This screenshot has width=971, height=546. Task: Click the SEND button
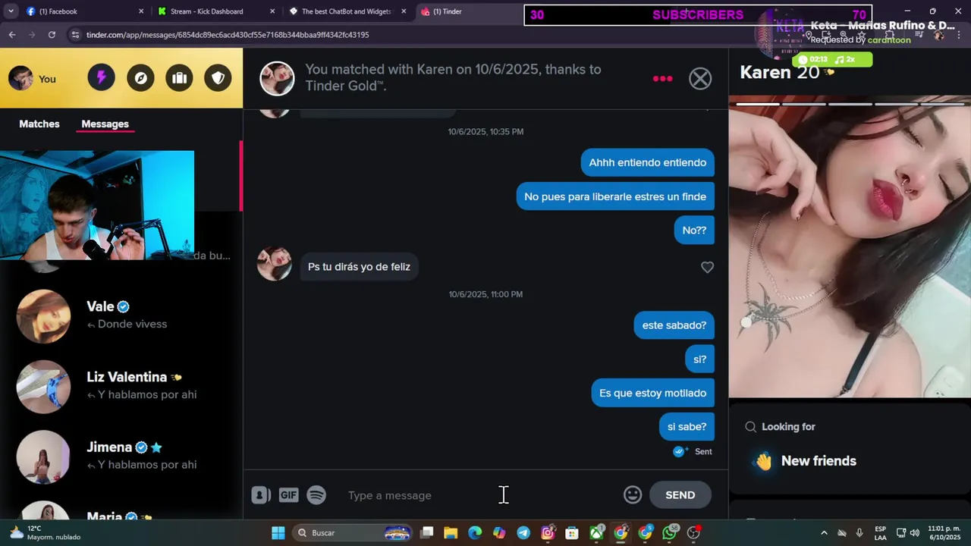click(680, 494)
